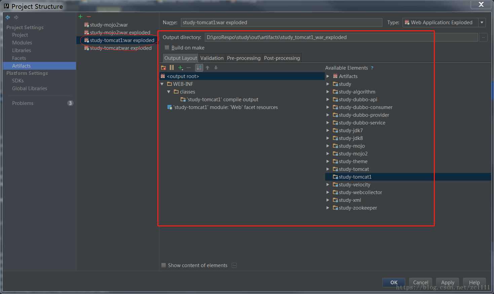Viewport: 494px width, 294px height.
Task: Click the Apply button
Action: (448, 283)
